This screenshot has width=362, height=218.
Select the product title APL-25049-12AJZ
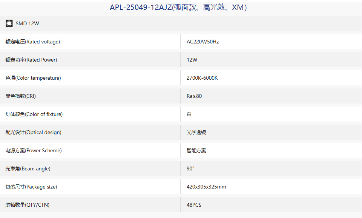coord(178,8)
